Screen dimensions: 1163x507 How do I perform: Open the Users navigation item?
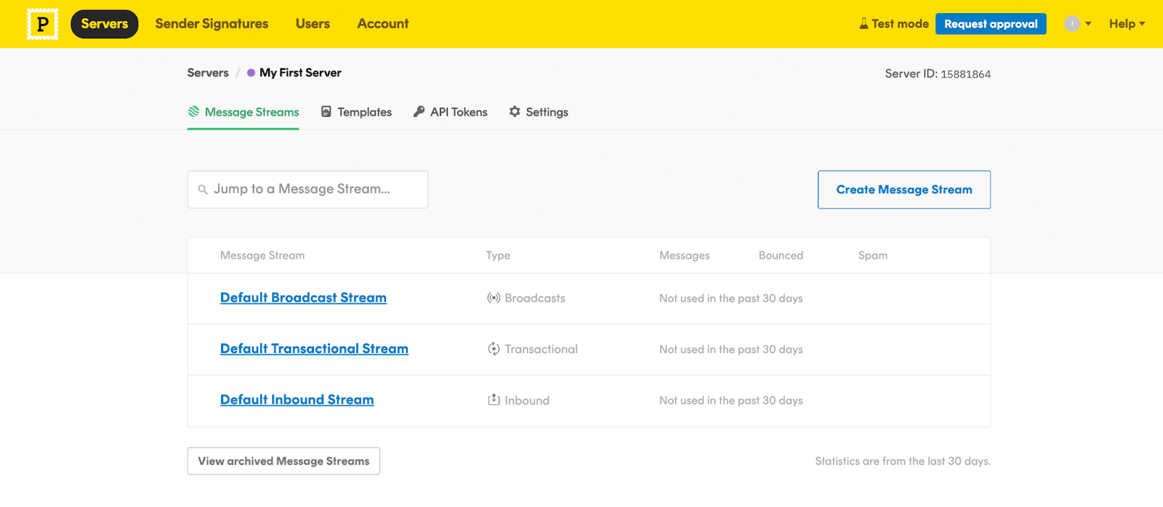pos(313,24)
